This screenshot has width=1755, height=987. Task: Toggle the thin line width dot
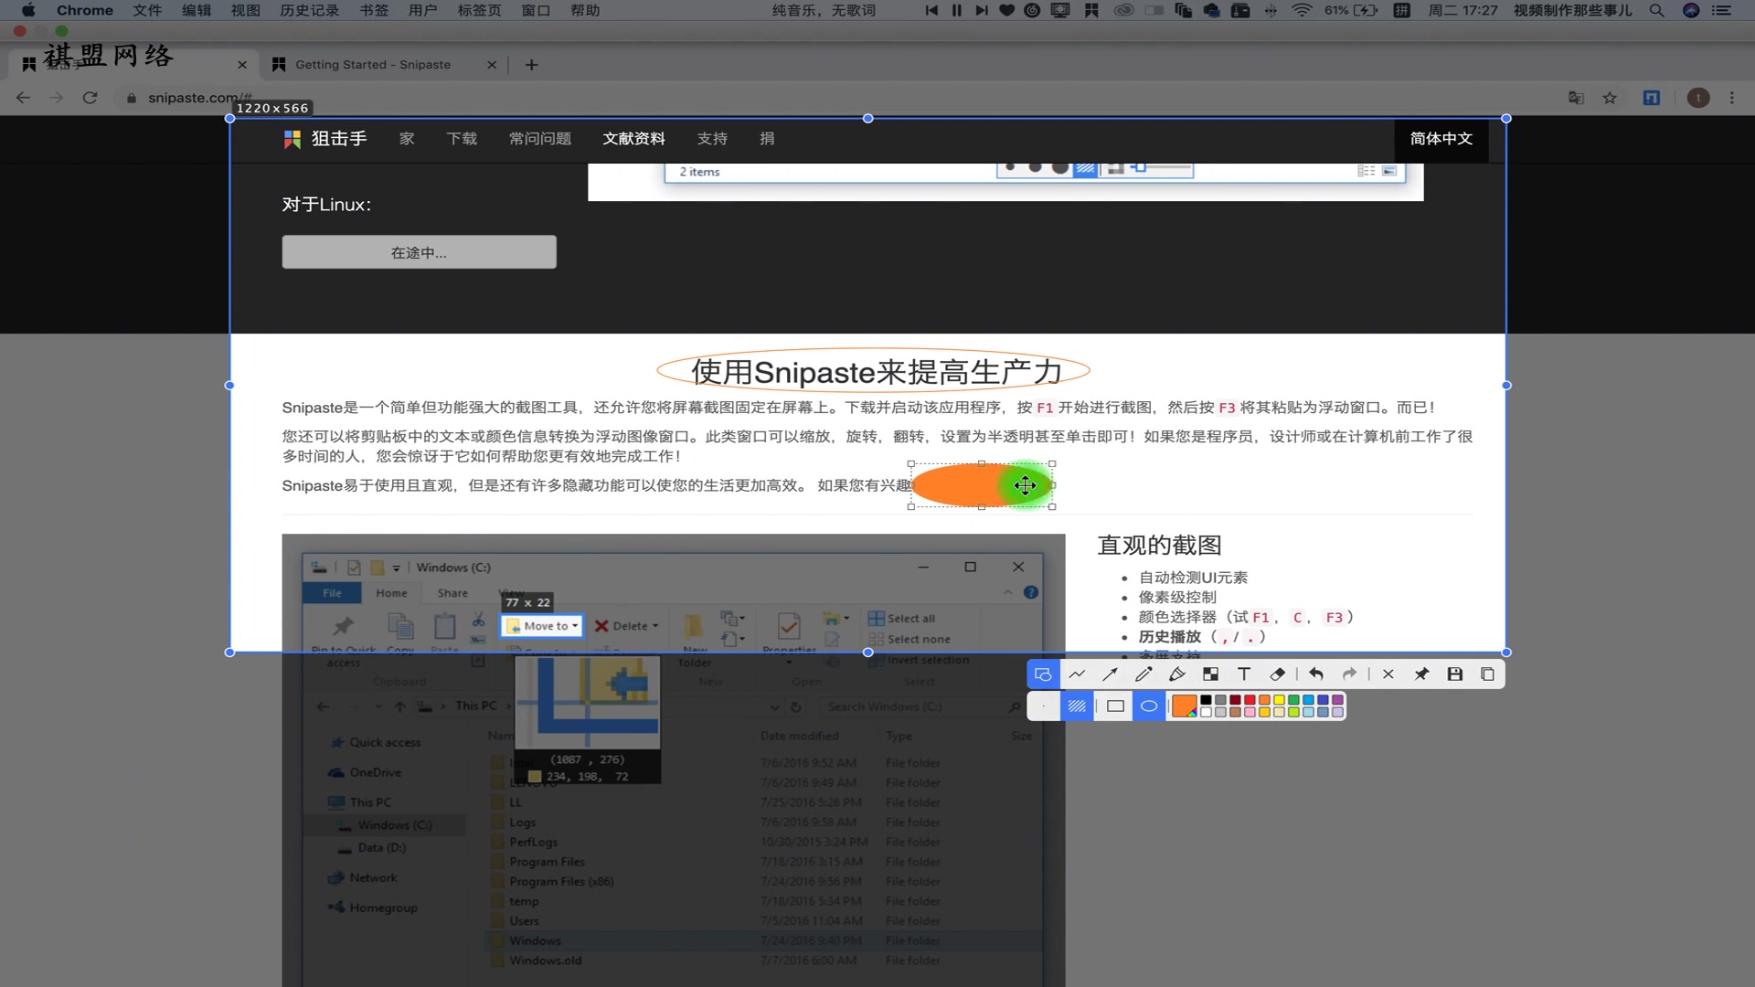click(x=1043, y=706)
